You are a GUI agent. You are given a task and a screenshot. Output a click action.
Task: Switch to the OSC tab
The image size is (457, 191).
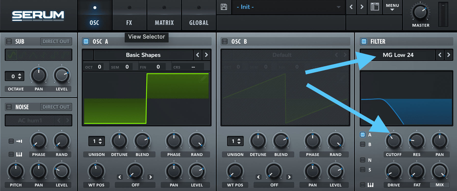[x=95, y=15]
